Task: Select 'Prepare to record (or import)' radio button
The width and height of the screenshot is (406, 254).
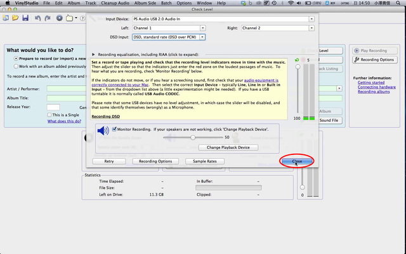Action: 15,58
